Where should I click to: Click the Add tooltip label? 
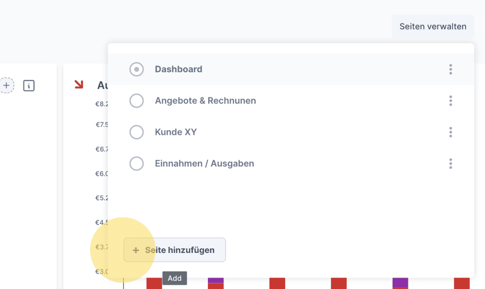tap(174, 278)
